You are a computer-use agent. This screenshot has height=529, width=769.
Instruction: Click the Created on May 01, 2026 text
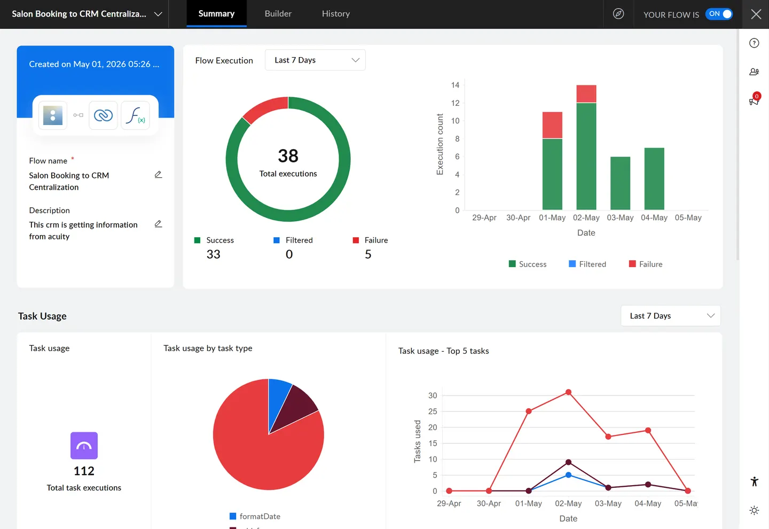94,64
